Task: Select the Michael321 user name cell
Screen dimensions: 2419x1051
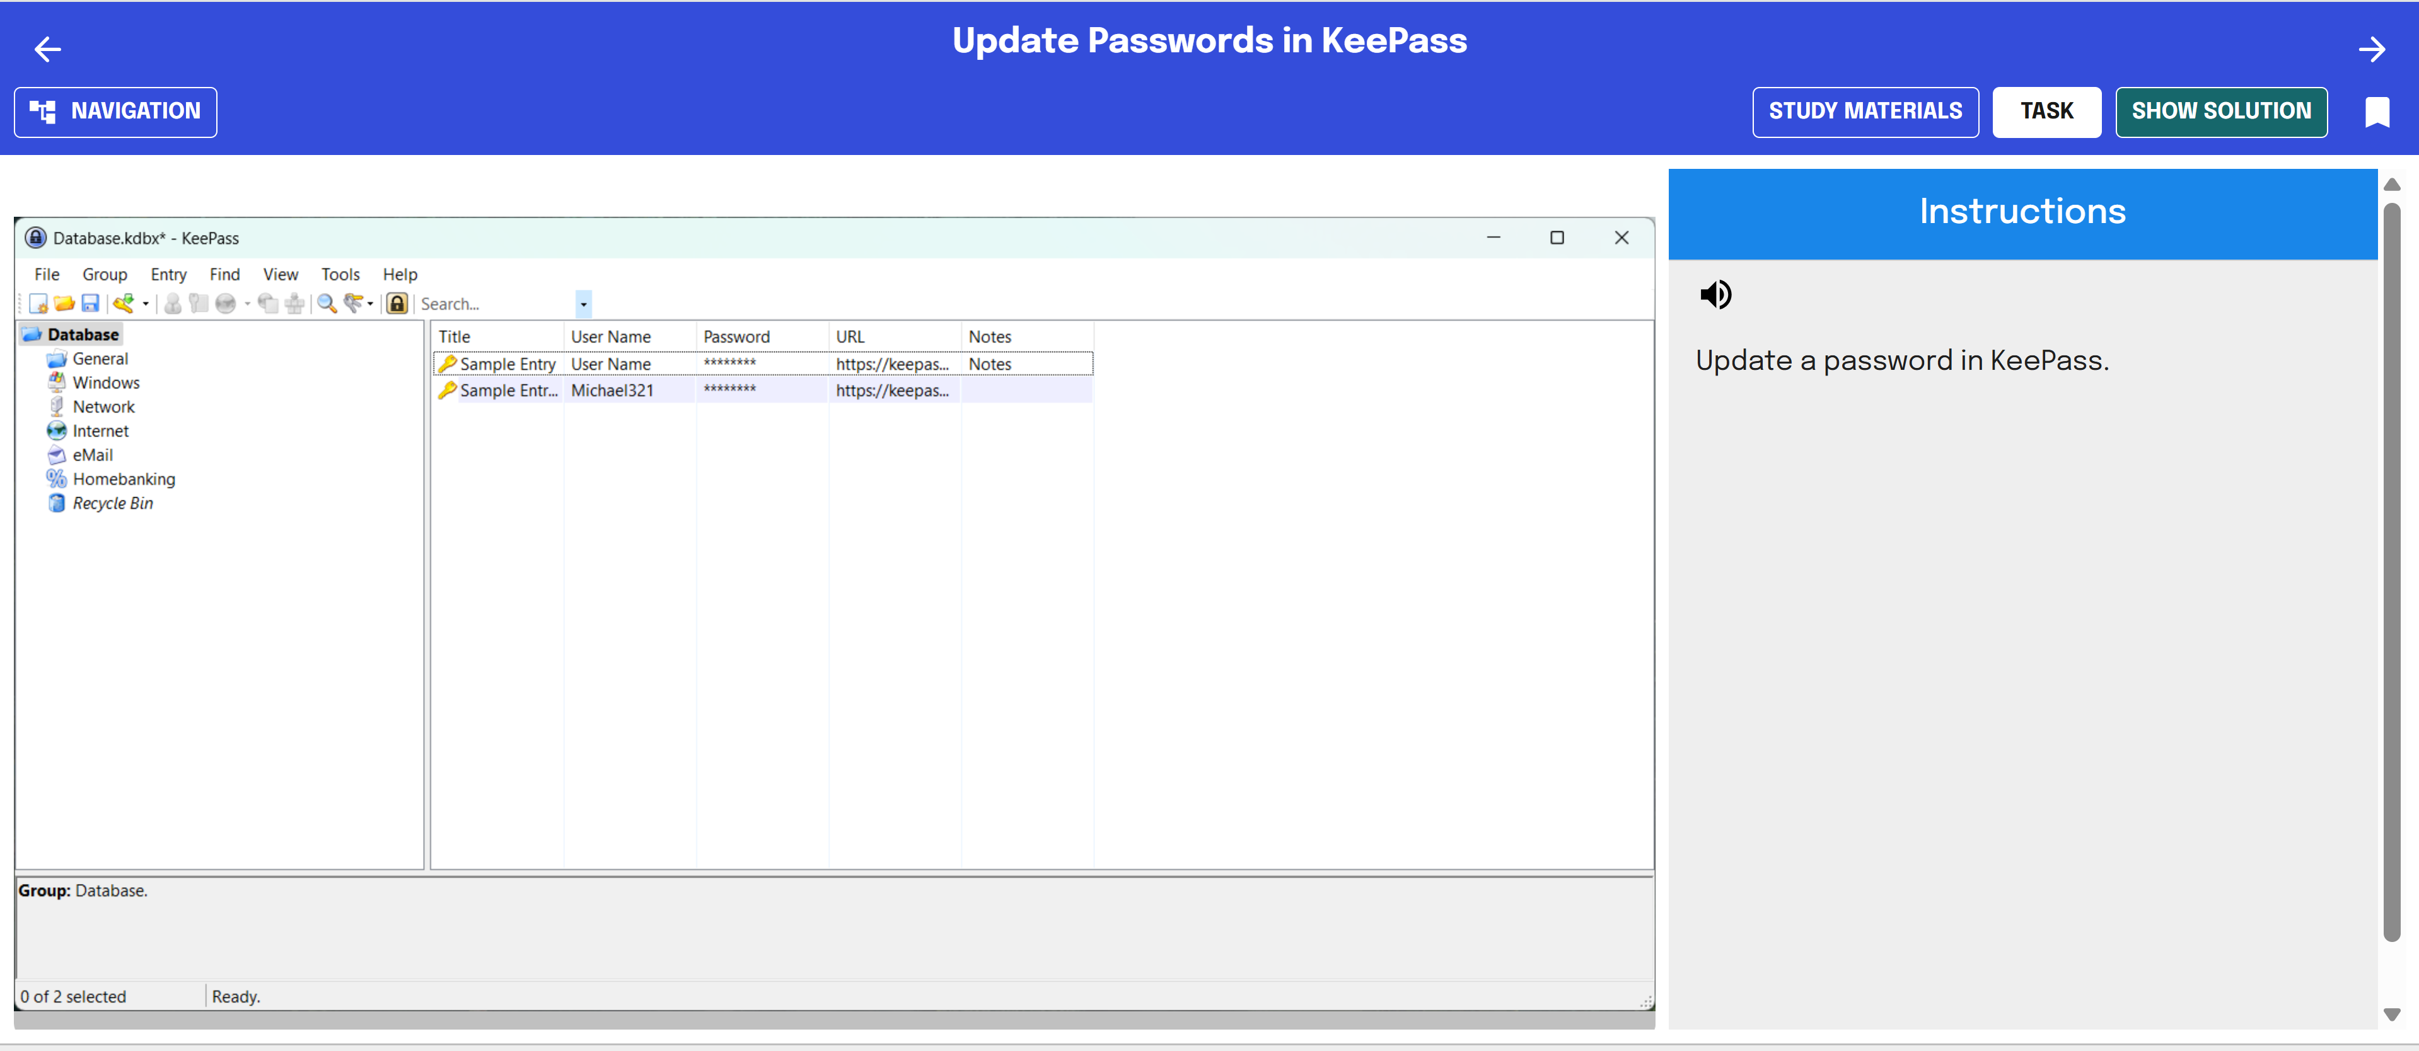Action: [612, 391]
